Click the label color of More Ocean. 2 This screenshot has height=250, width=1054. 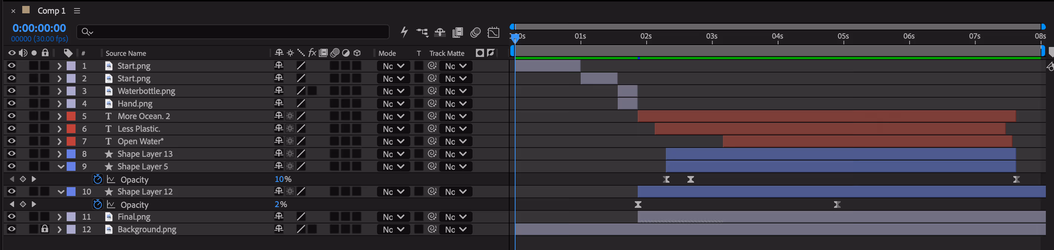[71, 116]
